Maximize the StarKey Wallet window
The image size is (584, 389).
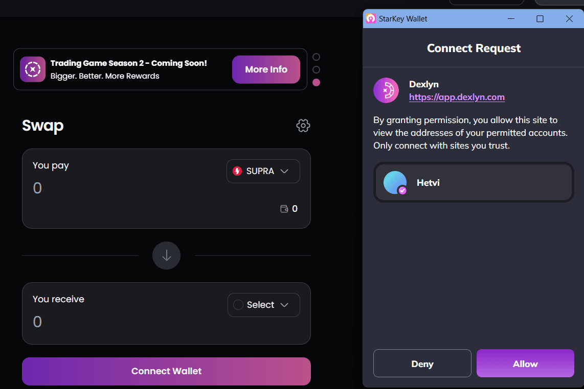coord(540,19)
